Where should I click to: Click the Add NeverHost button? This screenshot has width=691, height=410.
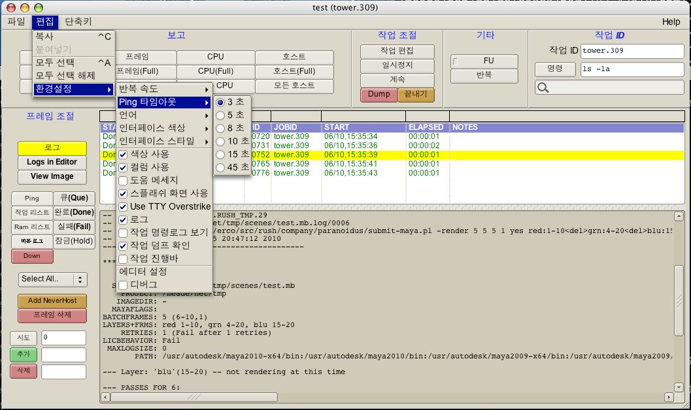[x=52, y=301]
